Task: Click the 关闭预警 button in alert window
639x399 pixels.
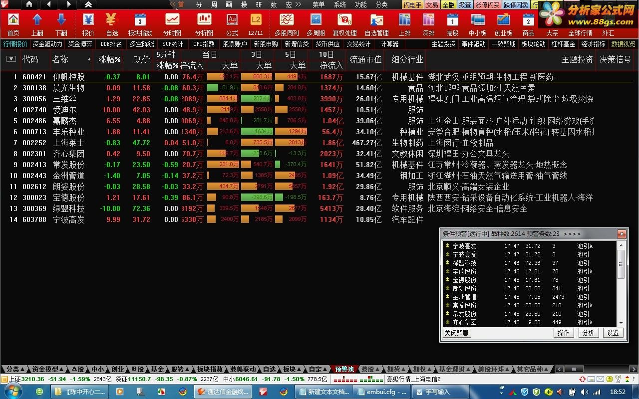Action: pyautogui.click(x=457, y=333)
